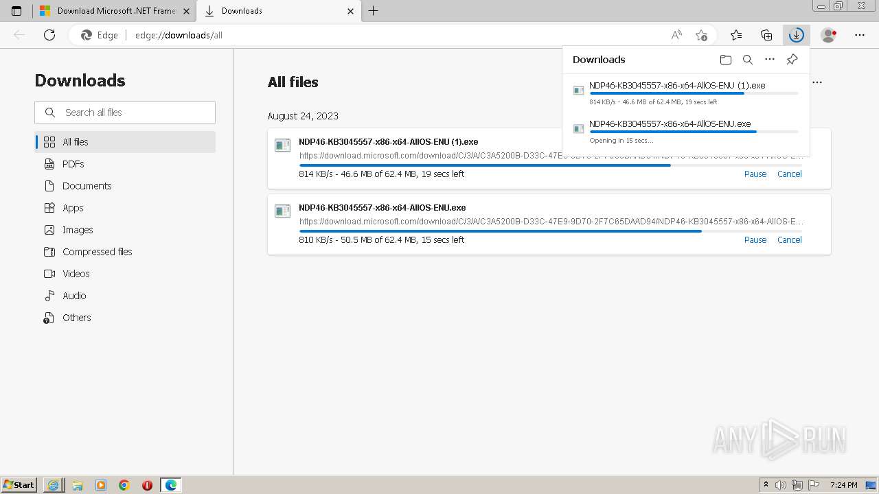
Task: Click file icon of ENU (1).exe item
Action: click(283, 145)
